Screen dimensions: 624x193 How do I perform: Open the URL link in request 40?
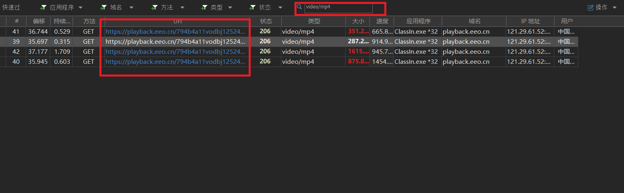175,62
